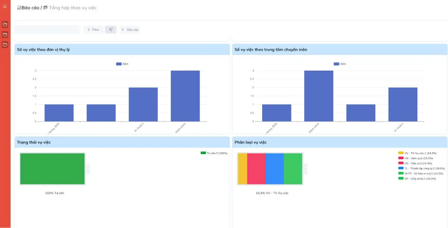Click the search input field next to Filter

47,30
